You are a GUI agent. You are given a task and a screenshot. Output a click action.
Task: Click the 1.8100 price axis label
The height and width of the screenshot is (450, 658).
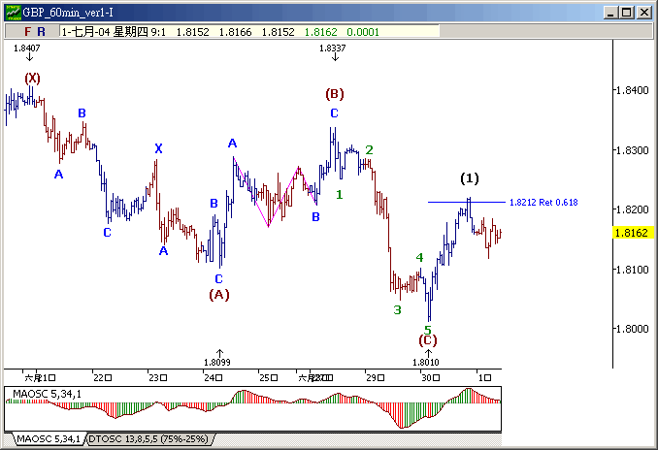point(633,270)
